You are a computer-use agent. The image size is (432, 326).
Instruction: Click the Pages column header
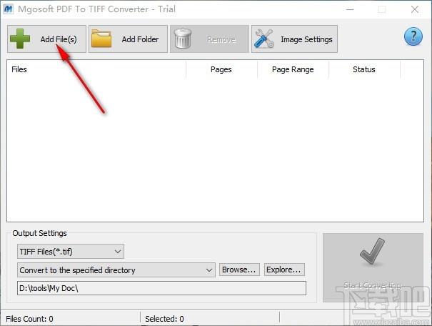pos(221,69)
